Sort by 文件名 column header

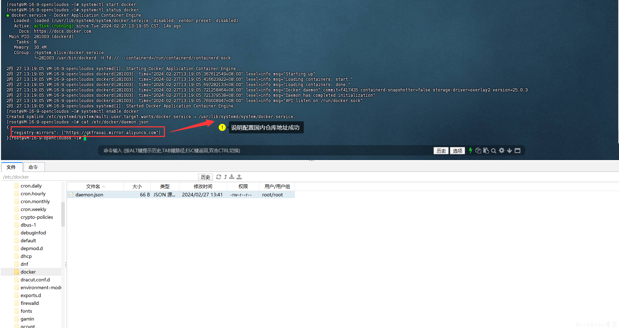(x=95, y=186)
